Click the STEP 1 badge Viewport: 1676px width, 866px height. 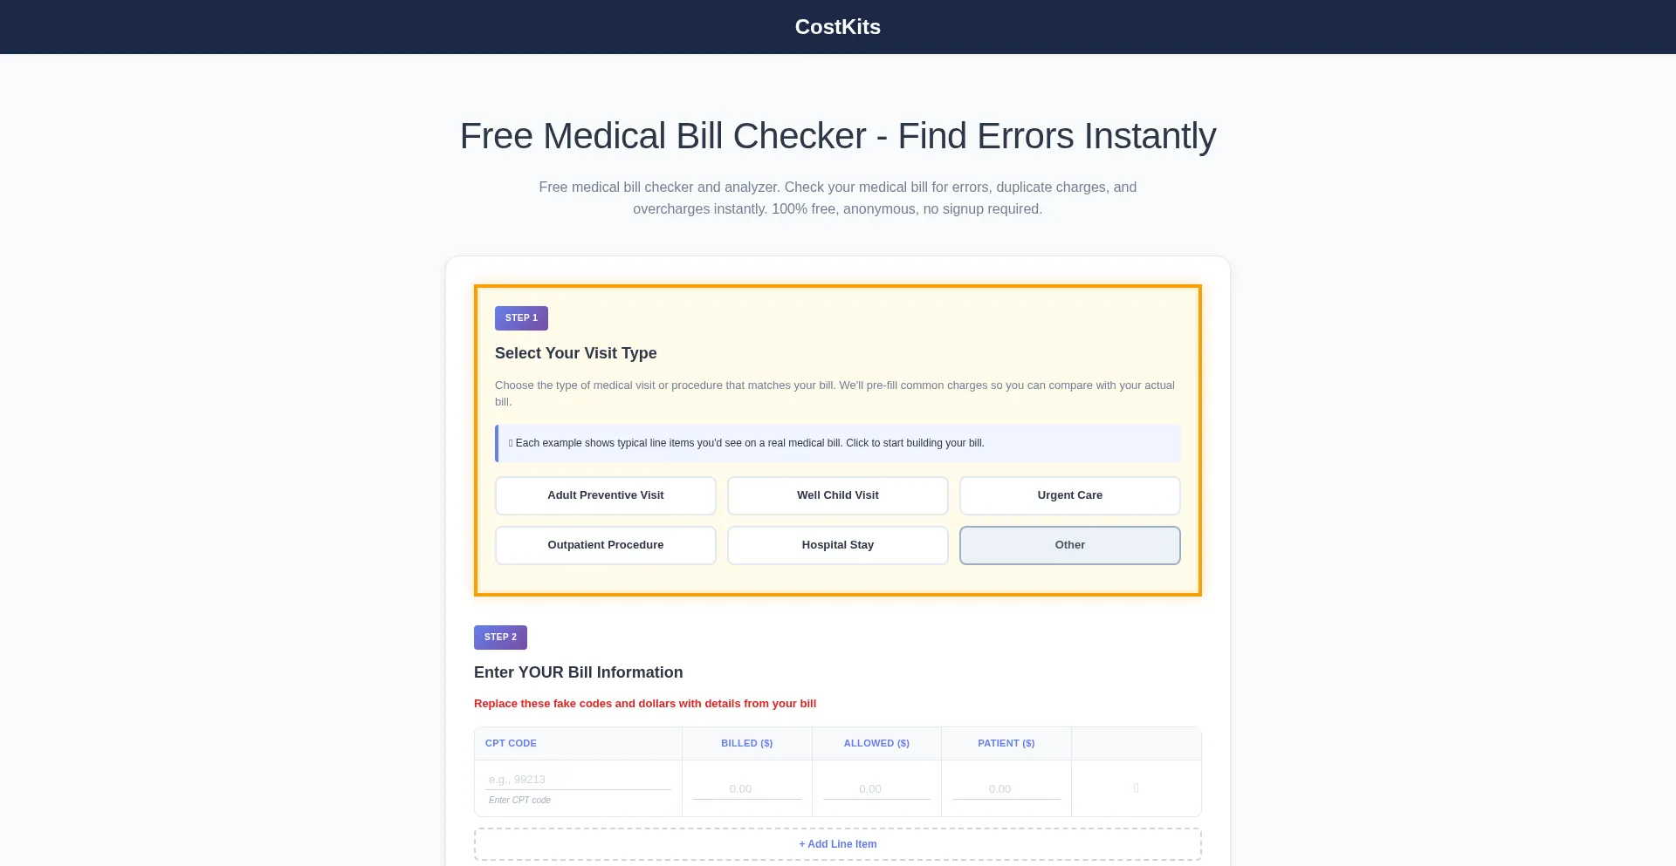521,318
